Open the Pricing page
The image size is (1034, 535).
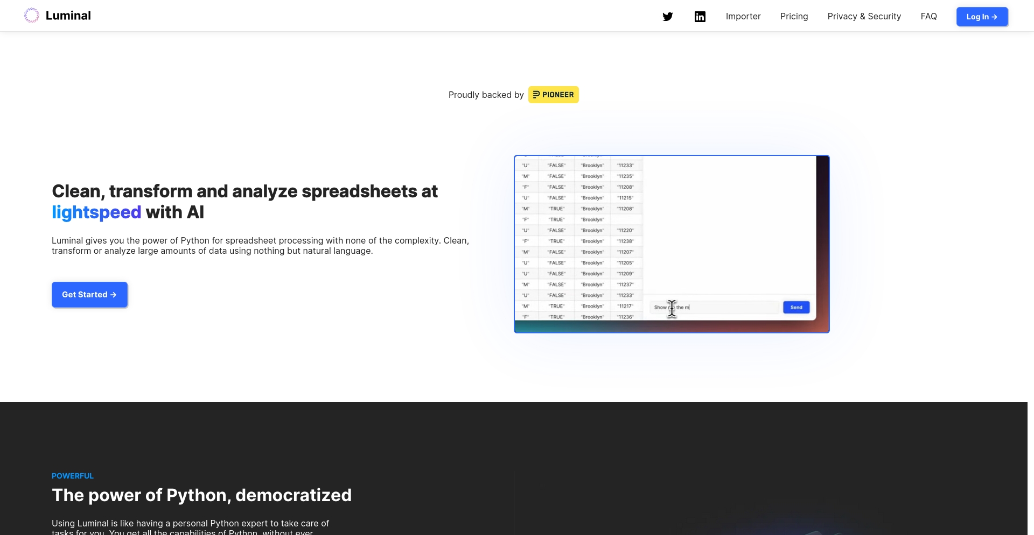point(794,16)
